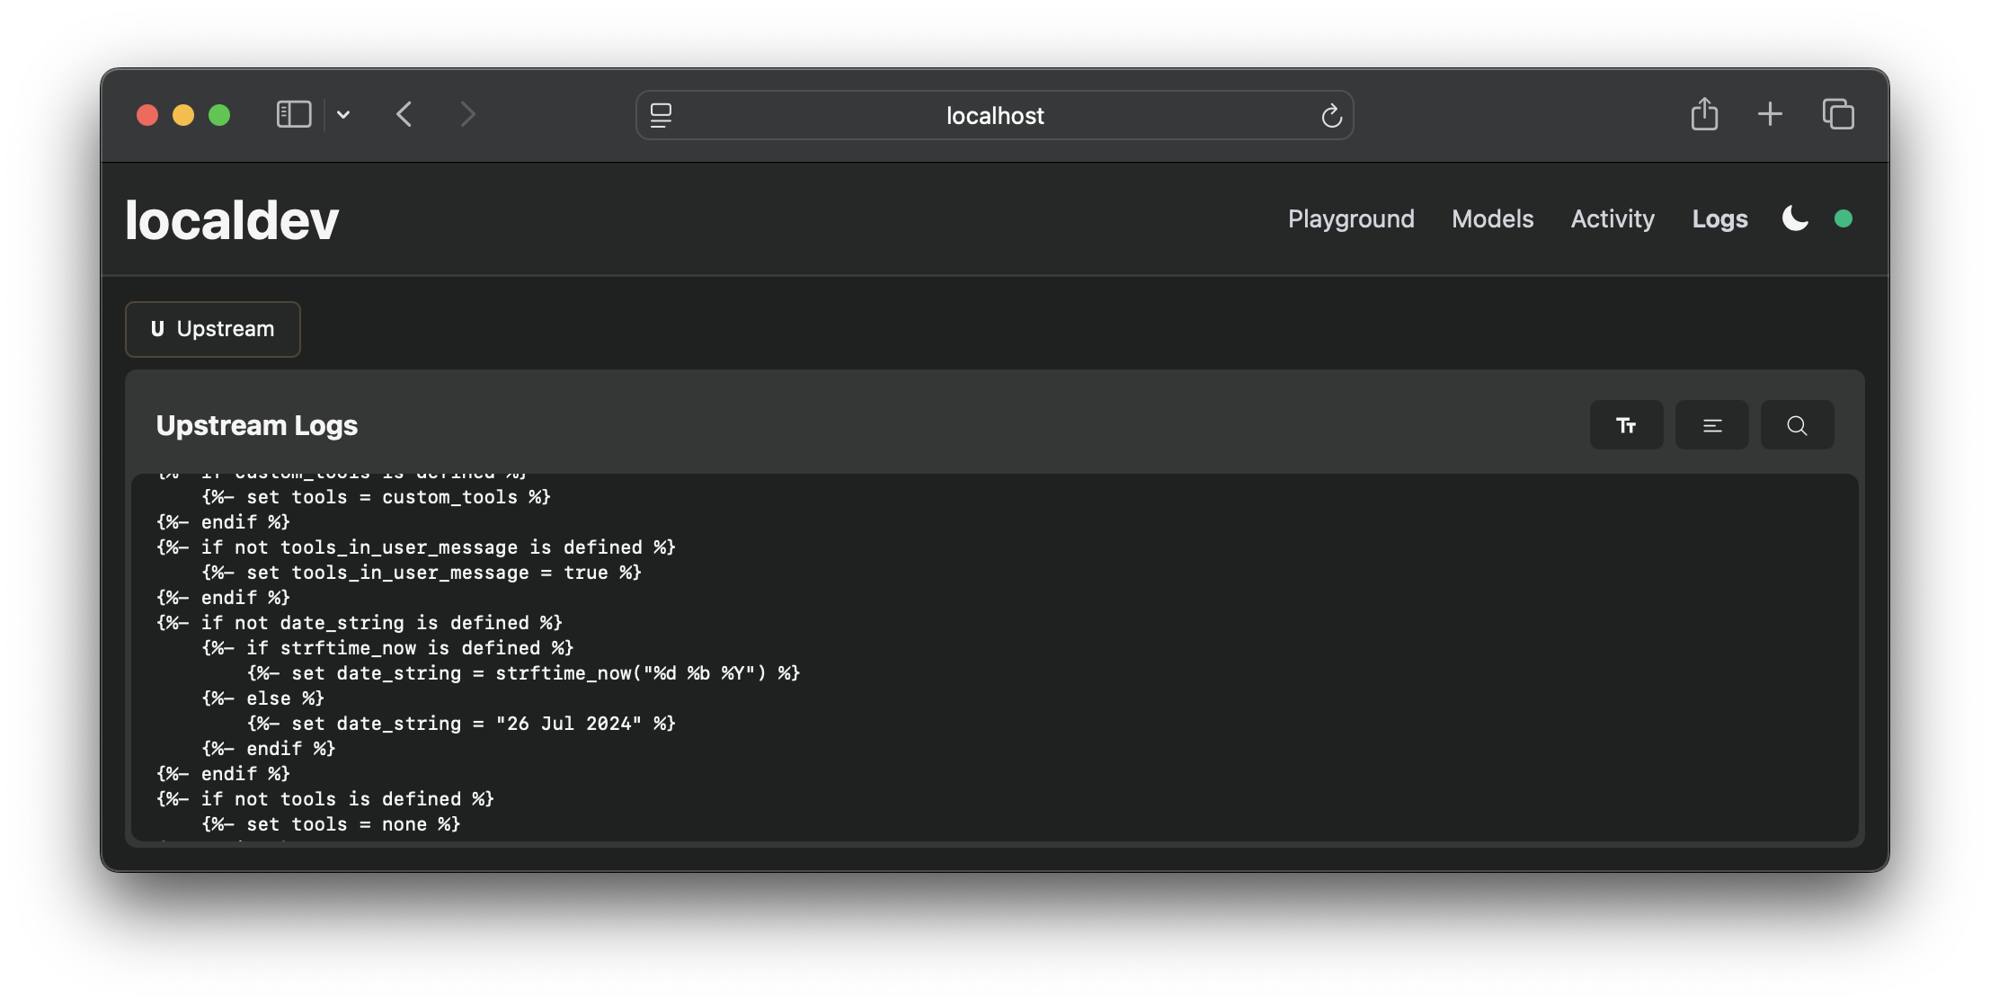
Task: Click the green connection status indicator
Action: (x=1843, y=218)
